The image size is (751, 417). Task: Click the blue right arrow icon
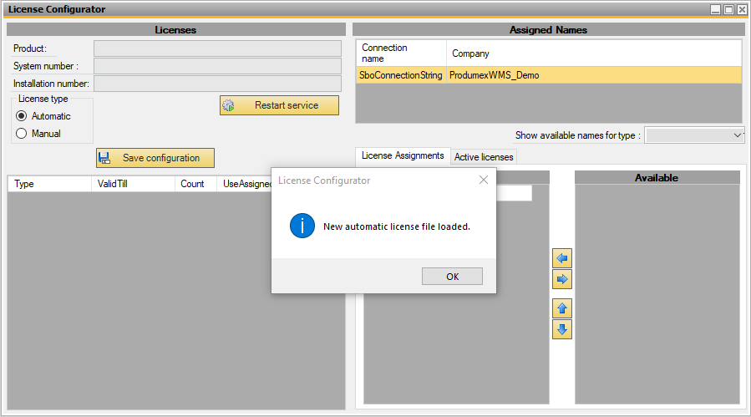coord(562,279)
